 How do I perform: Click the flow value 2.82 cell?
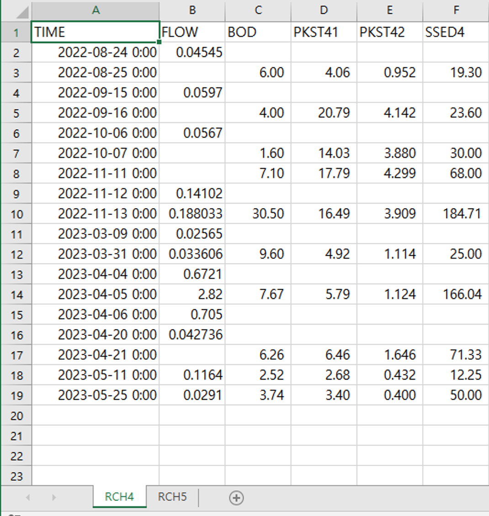[192, 294]
